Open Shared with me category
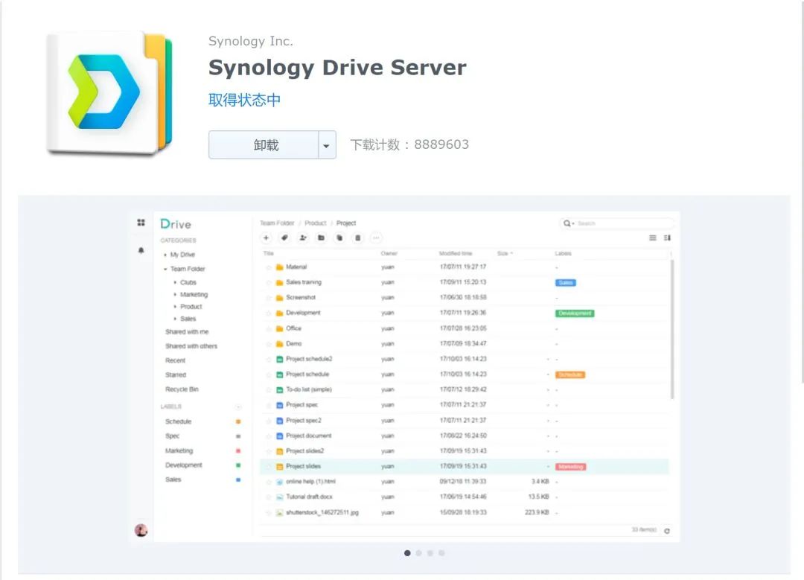This screenshot has width=804, height=580. pyautogui.click(x=187, y=332)
